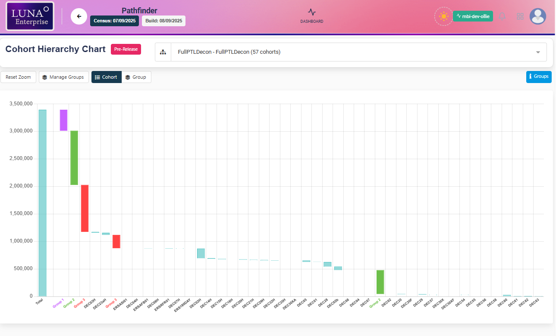Click the blue Groups info button

click(538, 77)
